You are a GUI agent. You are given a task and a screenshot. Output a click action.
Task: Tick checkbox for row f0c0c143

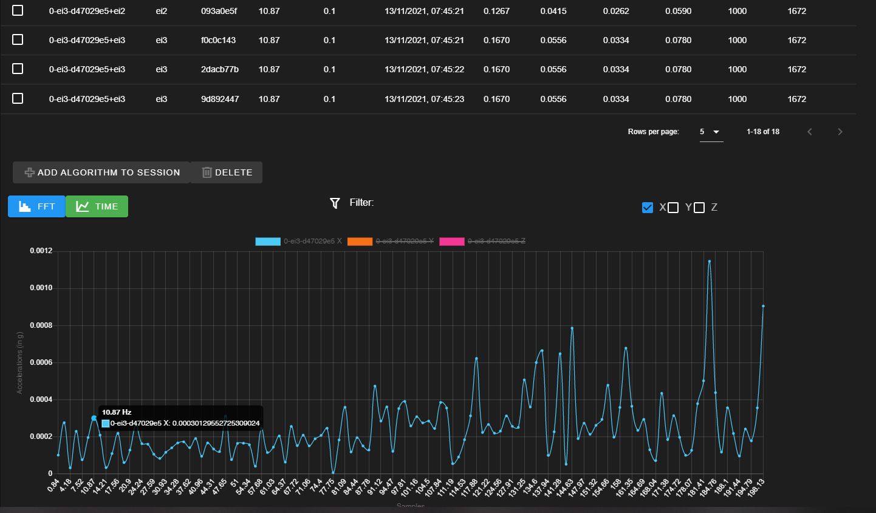(x=18, y=39)
